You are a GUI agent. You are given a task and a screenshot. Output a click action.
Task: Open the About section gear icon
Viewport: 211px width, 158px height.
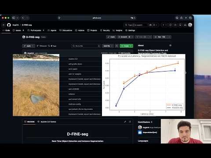click(x=170, y=45)
